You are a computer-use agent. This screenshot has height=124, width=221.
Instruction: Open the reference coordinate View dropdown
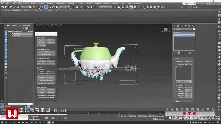pos(63,7)
